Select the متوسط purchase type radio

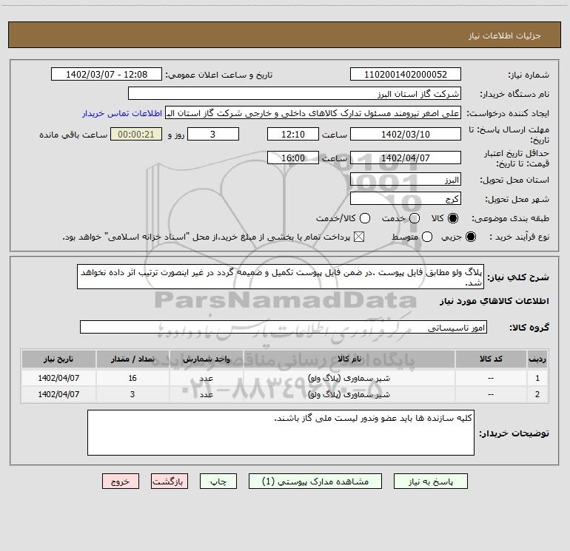(427, 237)
